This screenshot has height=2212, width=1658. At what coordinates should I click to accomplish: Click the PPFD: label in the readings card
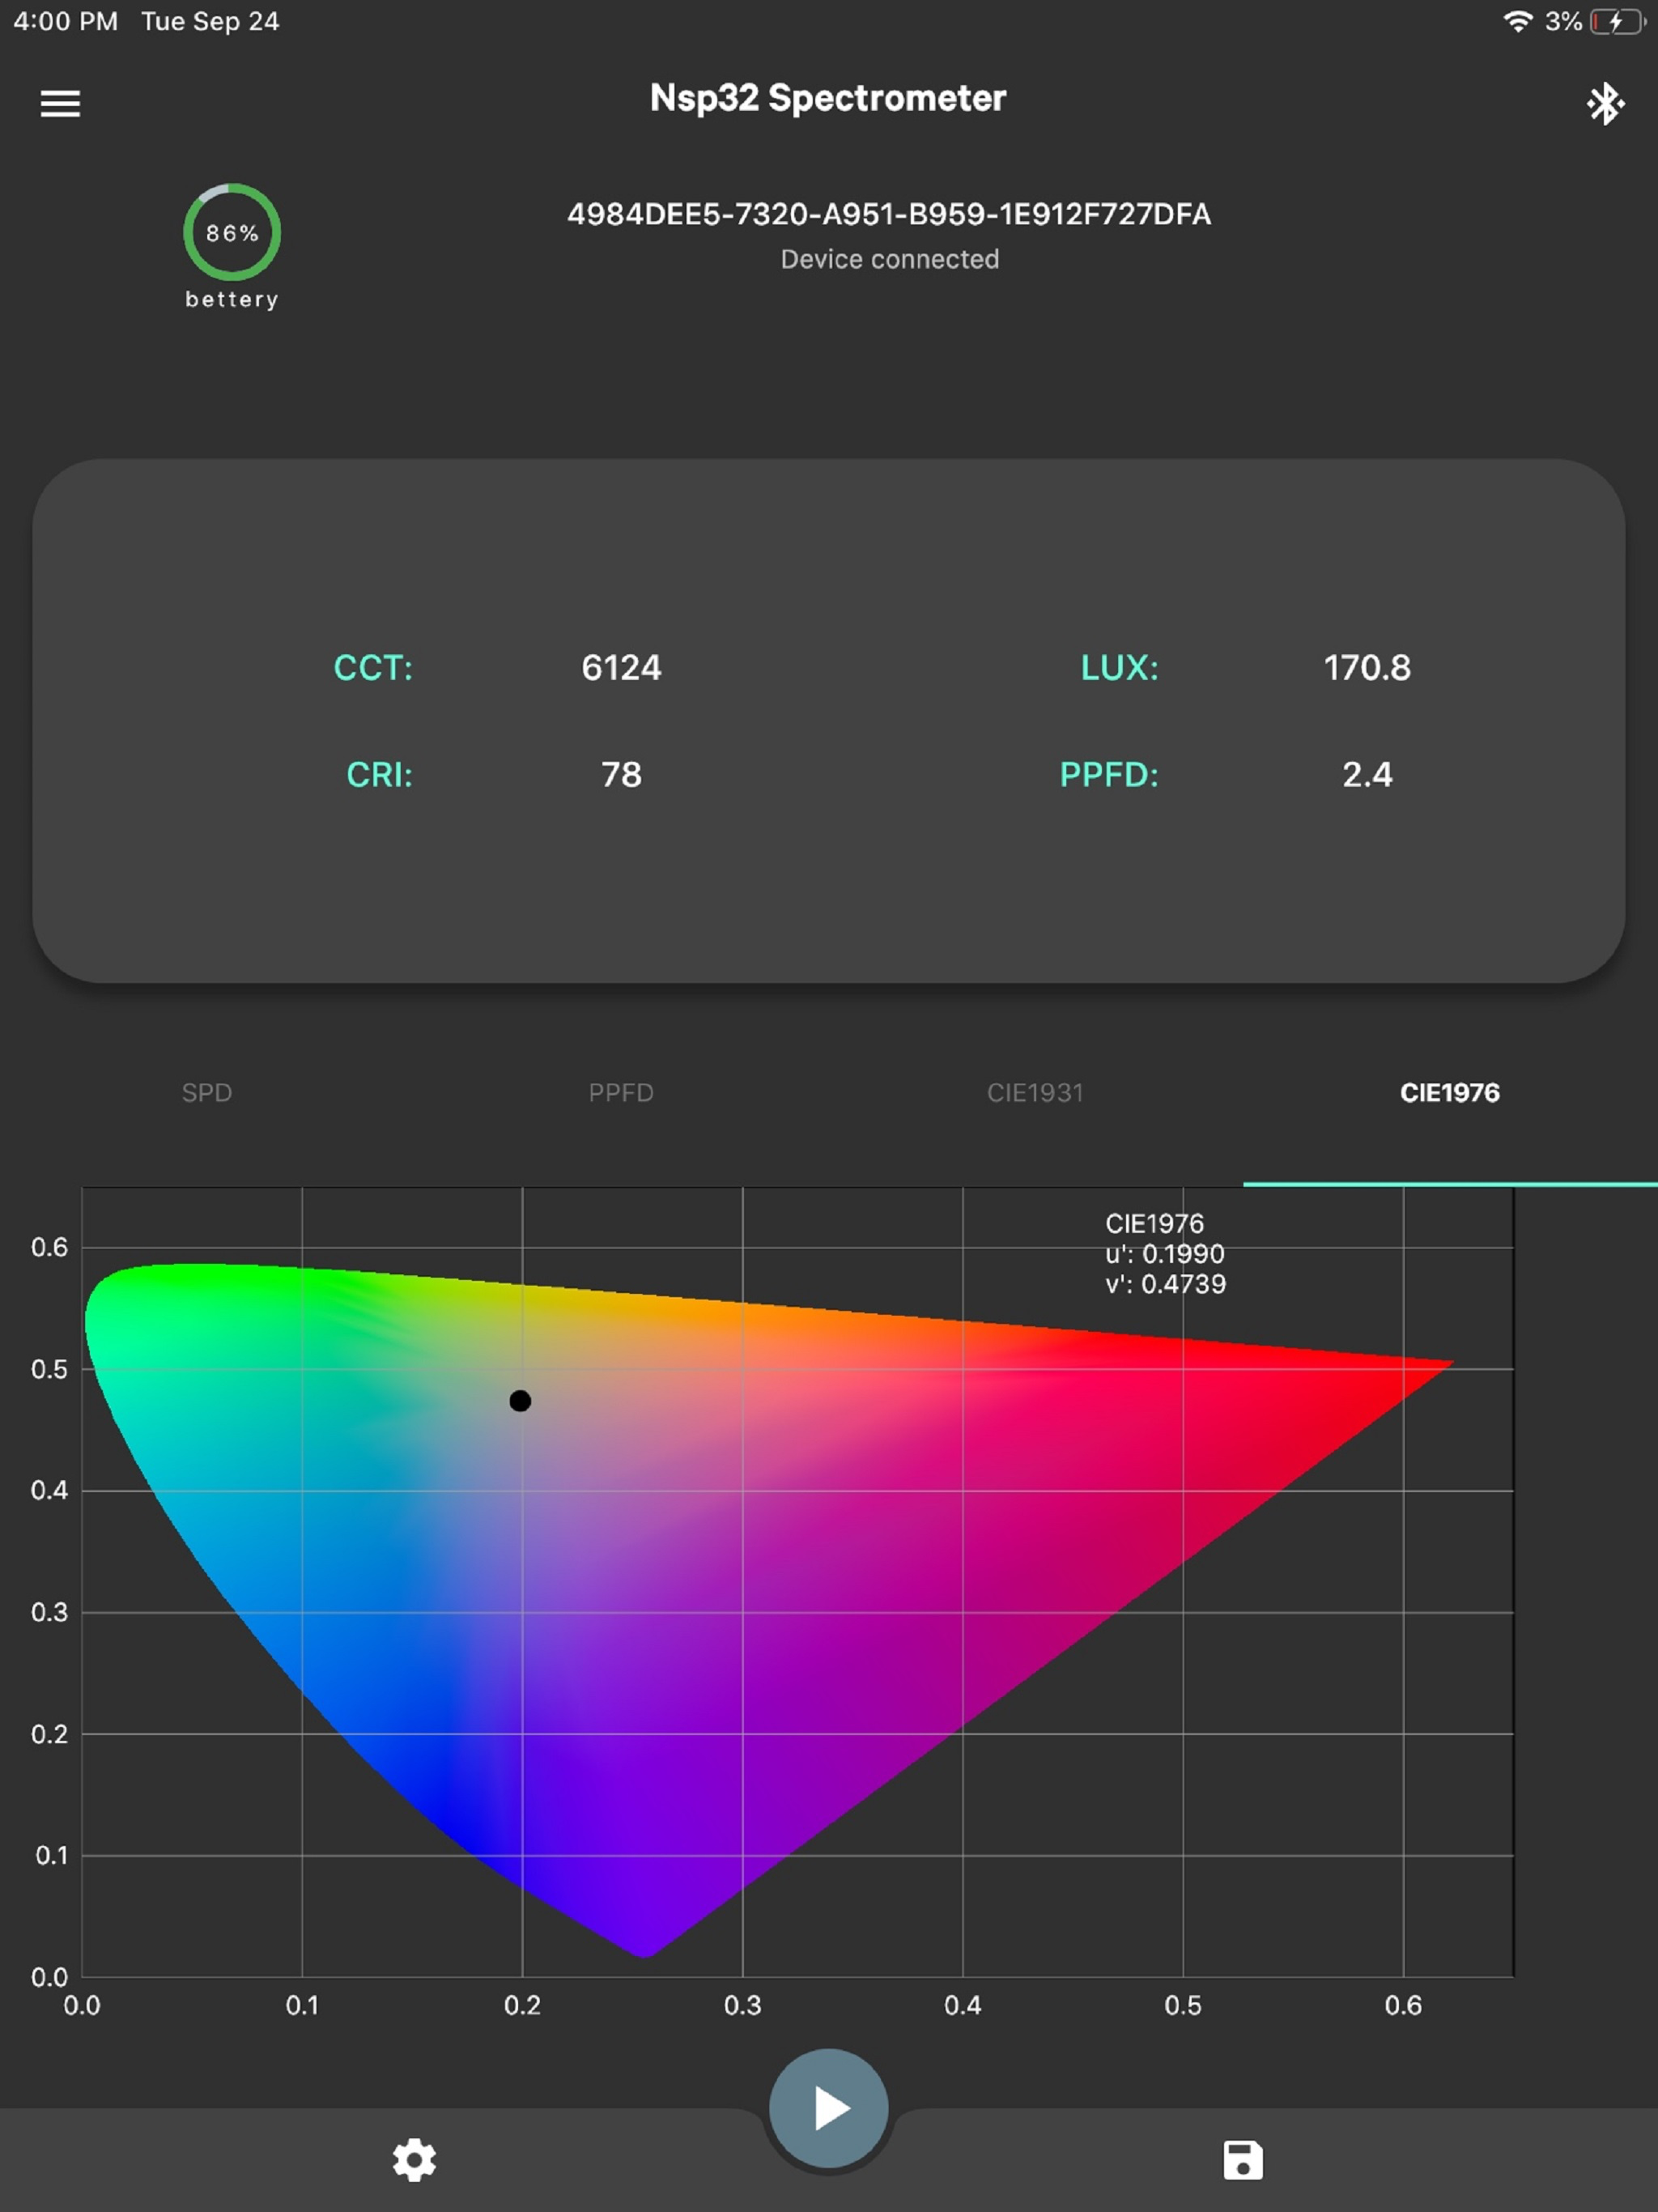1109,774
